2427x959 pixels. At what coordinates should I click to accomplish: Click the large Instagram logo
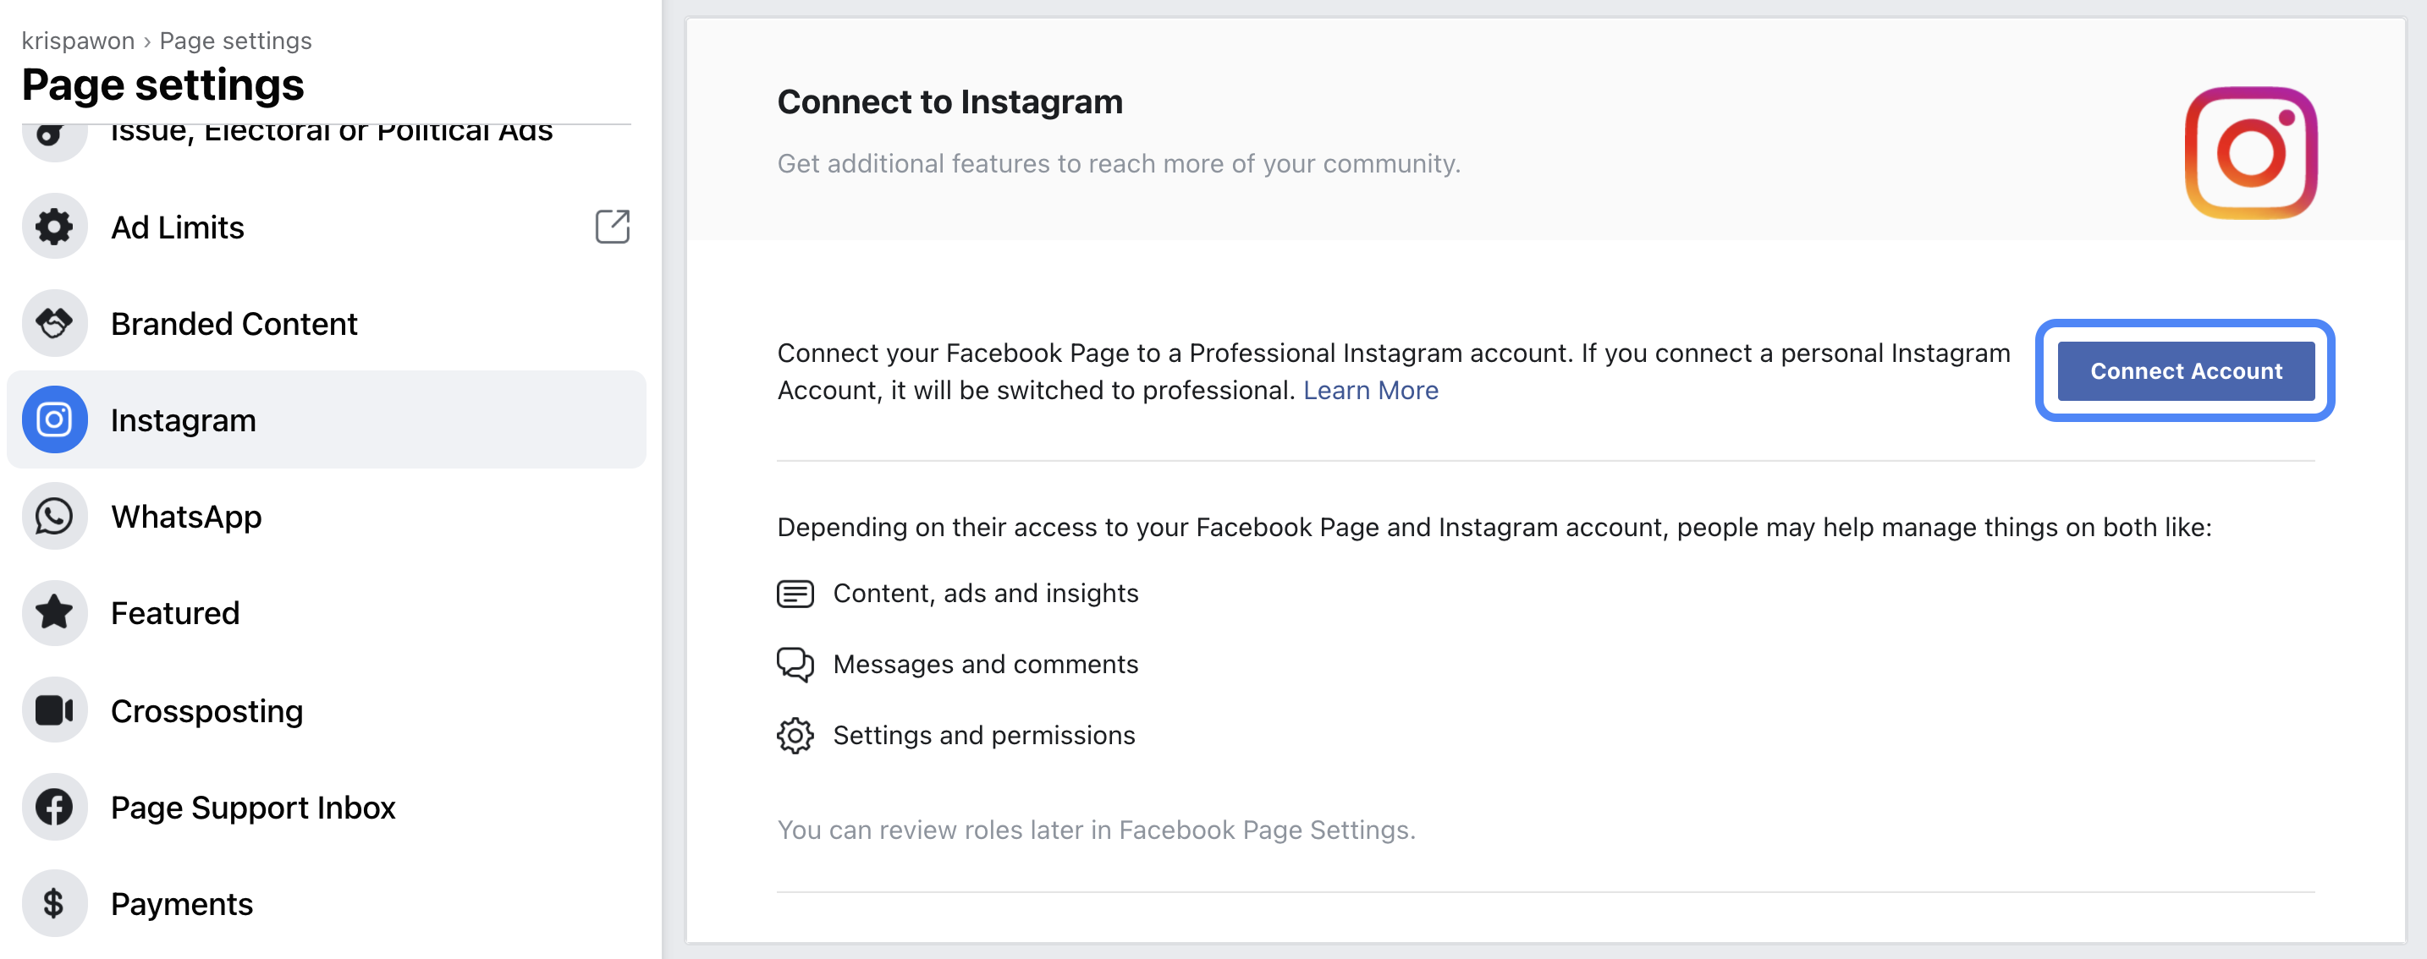coord(2250,153)
